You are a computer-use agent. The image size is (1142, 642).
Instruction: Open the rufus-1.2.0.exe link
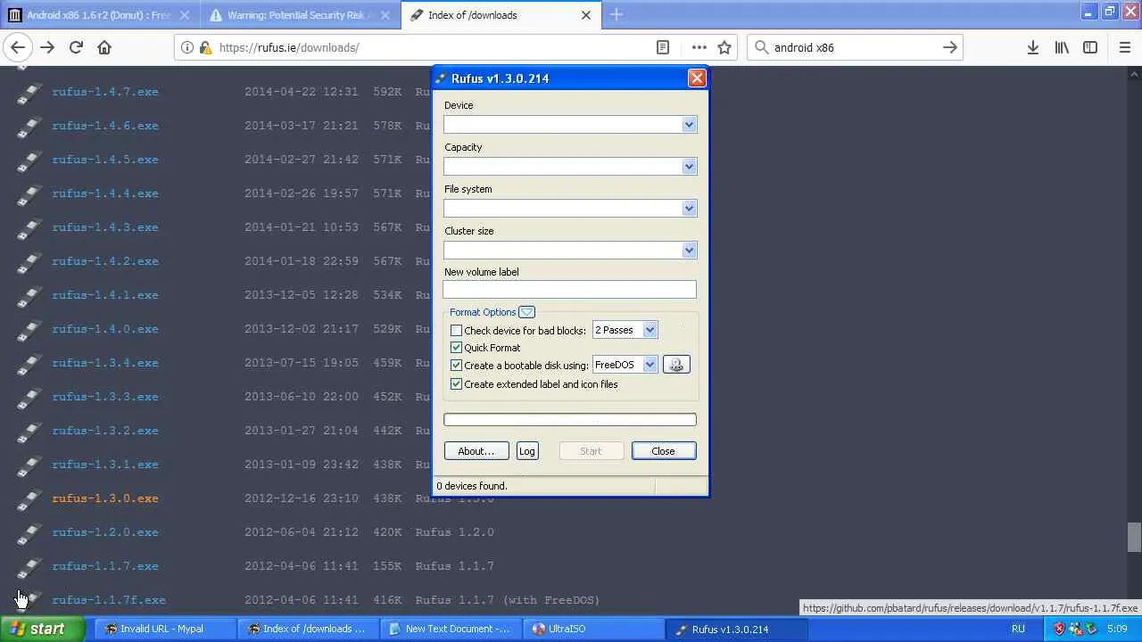tap(105, 532)
